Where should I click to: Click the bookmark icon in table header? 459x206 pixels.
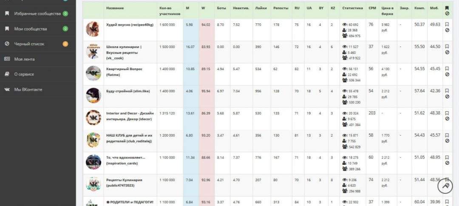point(447,8)
